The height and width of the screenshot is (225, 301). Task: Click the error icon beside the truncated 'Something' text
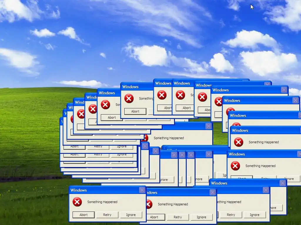[x=129, y=98]
